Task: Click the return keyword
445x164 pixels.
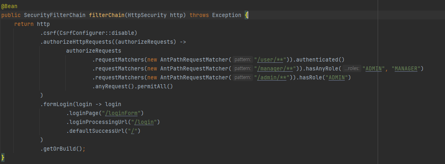Action: tap(24, 24)
